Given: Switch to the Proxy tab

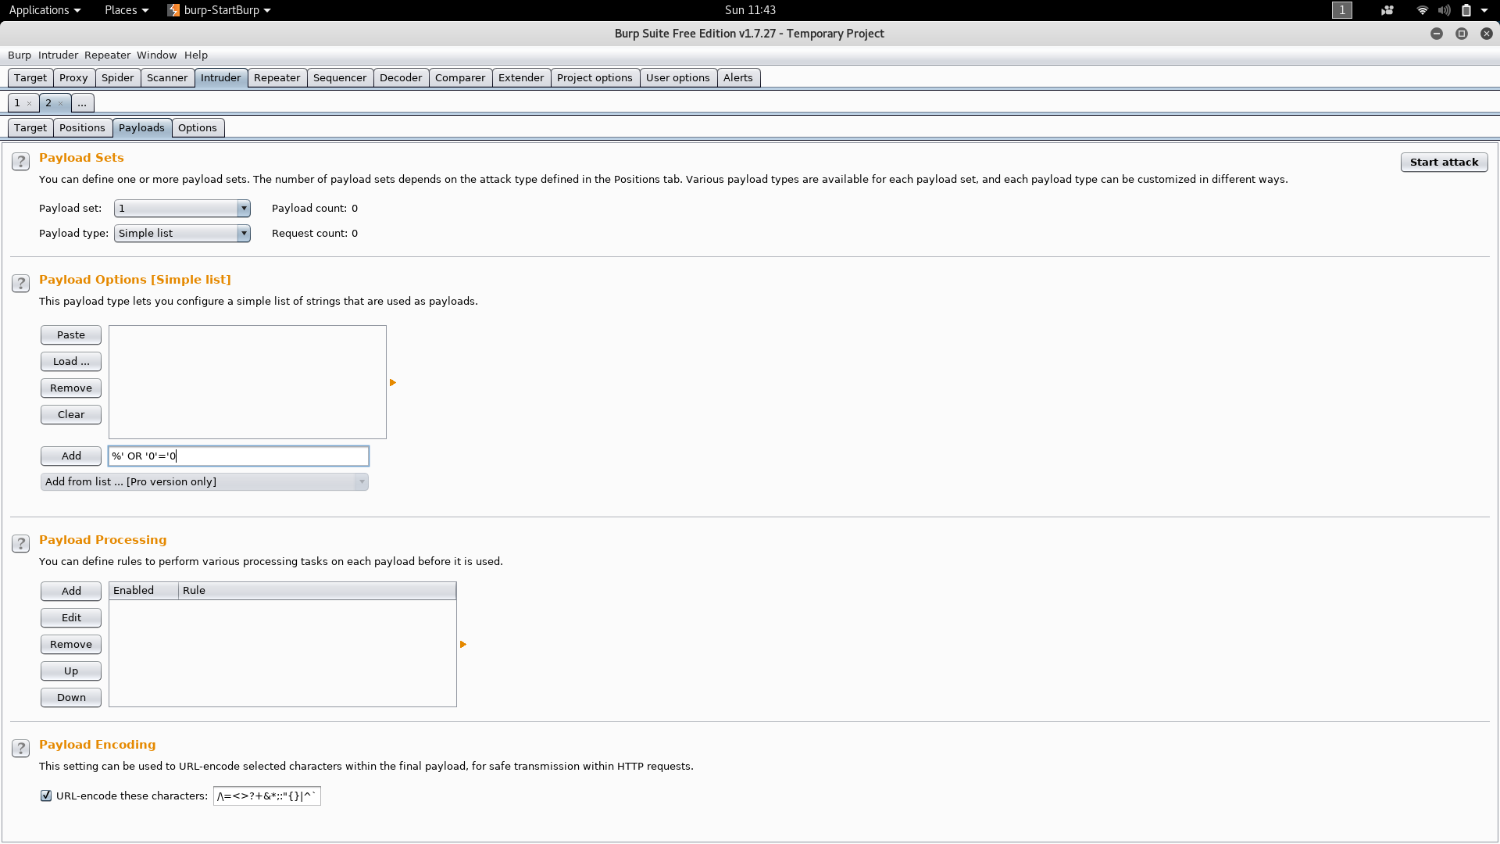Looking at the screenshot, I should tap(73, 77).
